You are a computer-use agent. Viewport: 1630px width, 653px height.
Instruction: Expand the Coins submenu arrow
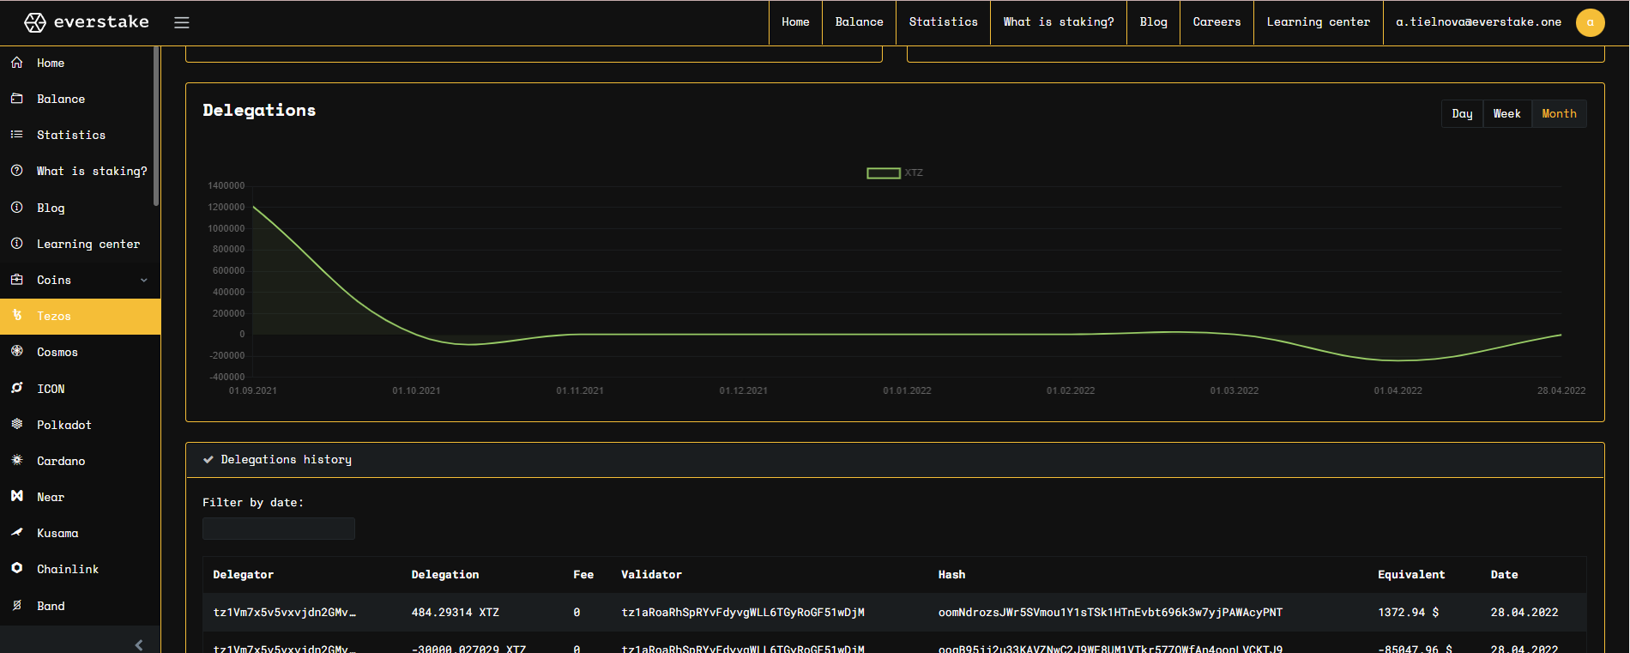click(x=144, y=281)
